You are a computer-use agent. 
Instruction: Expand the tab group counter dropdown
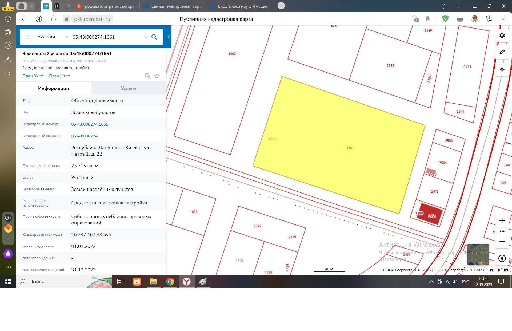pyautogui.click(x=31, y=6)
